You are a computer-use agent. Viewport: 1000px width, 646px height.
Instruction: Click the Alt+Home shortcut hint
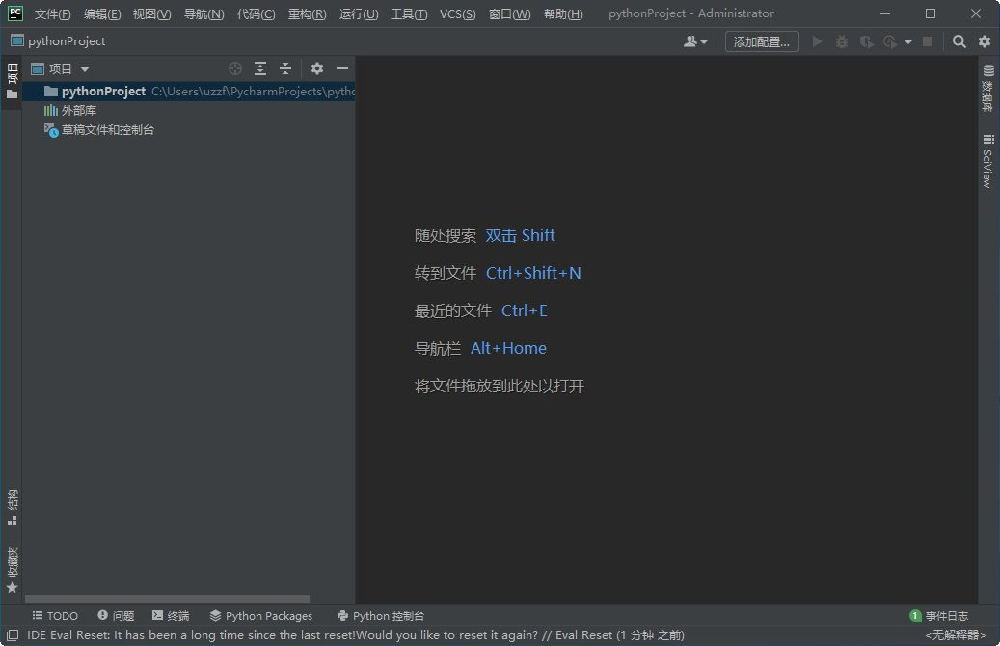coord(508,349)
